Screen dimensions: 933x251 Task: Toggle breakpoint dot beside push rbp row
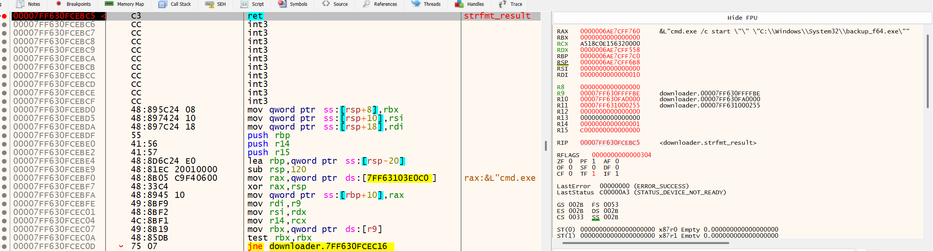tap(4, 135)
